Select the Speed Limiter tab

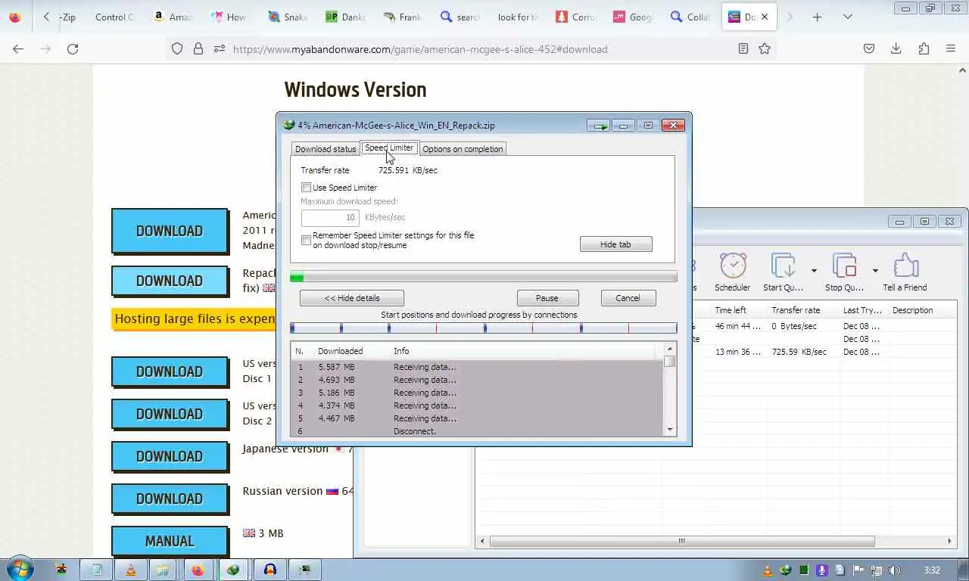click(389, 148)
